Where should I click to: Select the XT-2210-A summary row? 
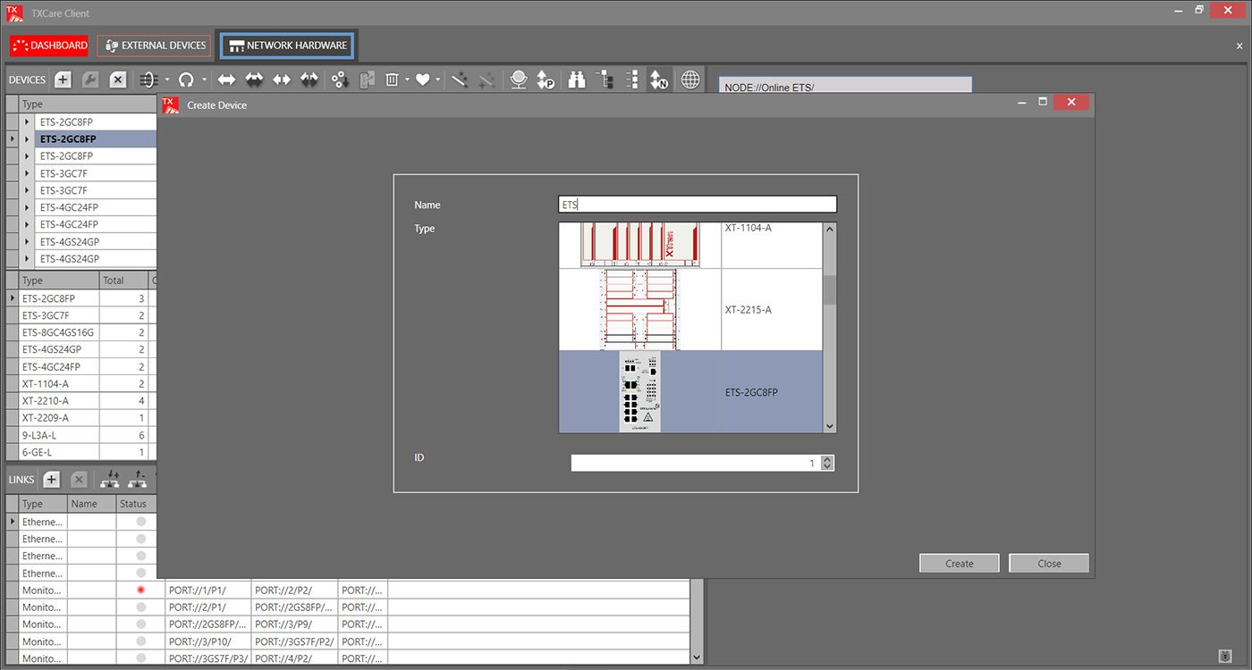(x=88, y=401)
